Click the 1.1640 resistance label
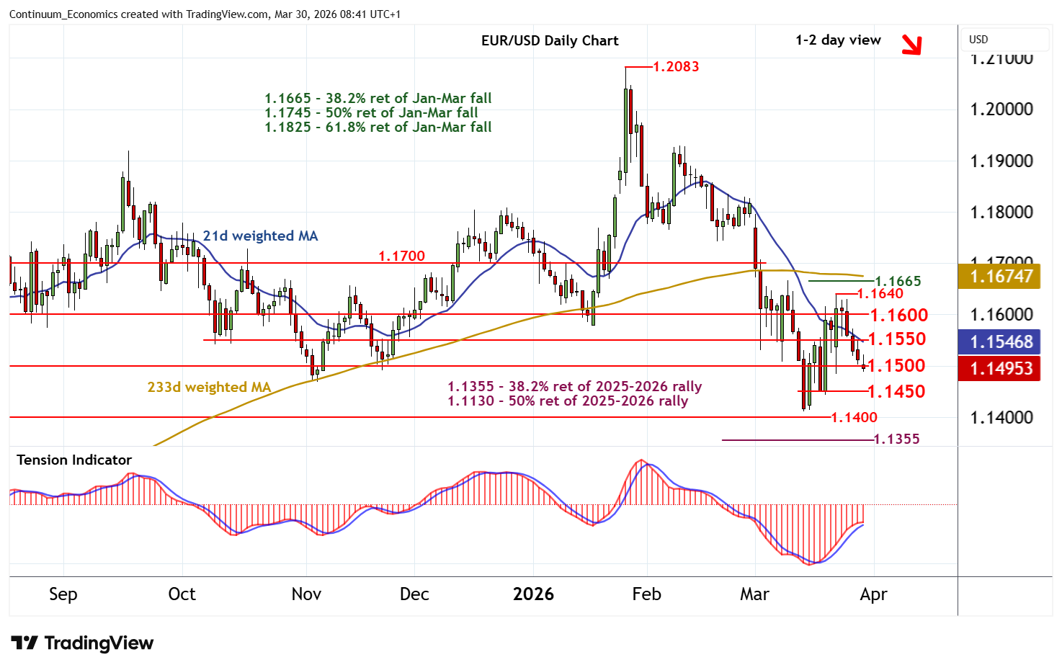 coord(880,293)
